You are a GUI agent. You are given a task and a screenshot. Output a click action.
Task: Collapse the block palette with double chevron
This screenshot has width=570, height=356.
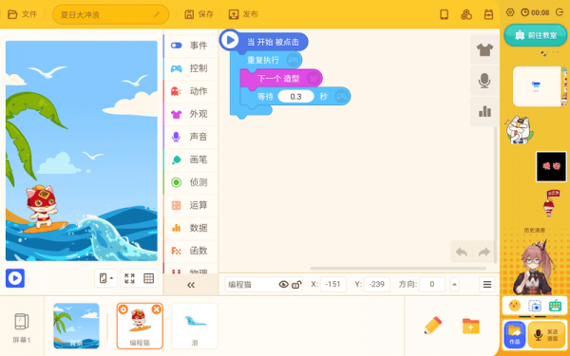191,285
